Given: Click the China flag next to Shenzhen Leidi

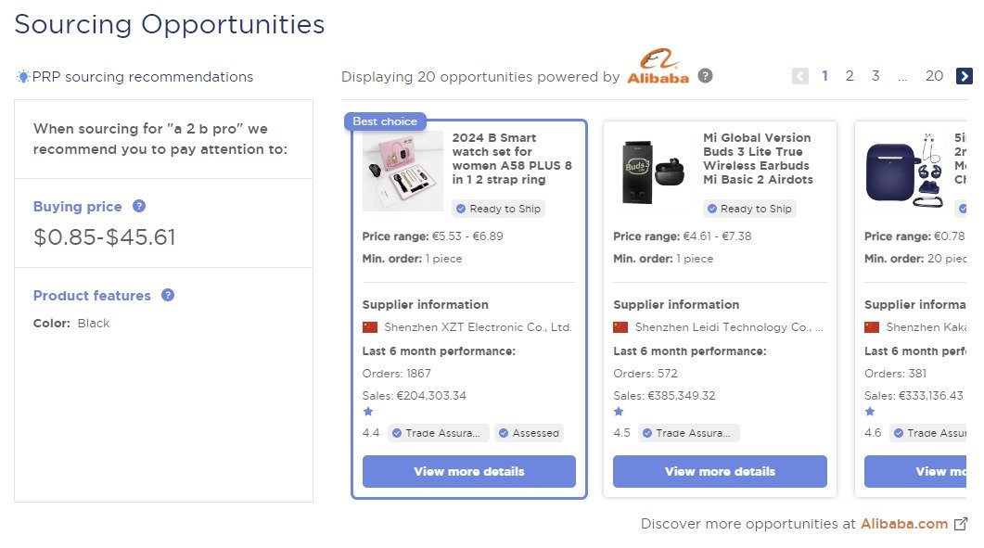Looking at the screenshot, I should (x=620, y=325).
